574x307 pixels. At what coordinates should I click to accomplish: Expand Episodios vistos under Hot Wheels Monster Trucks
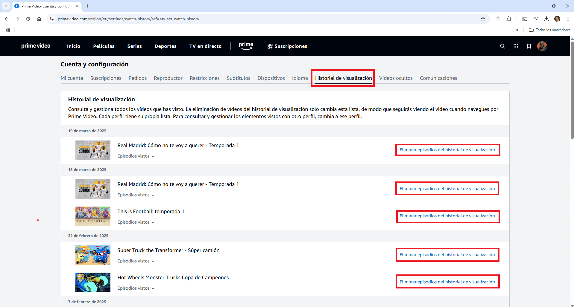pyautogui.click(x=136, y=288)
